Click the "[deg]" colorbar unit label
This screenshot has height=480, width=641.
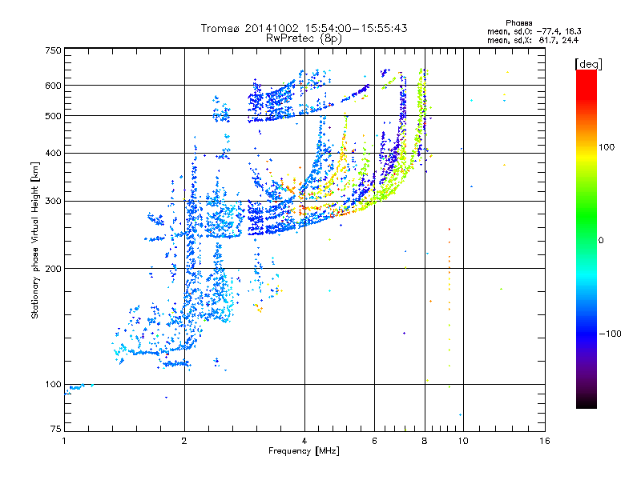point(588,65)
